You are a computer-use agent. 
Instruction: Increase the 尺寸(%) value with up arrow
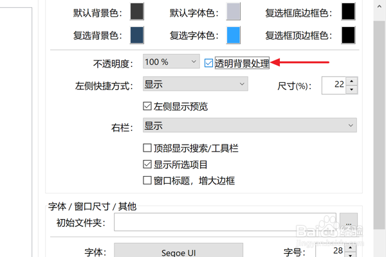pos(352,81)
